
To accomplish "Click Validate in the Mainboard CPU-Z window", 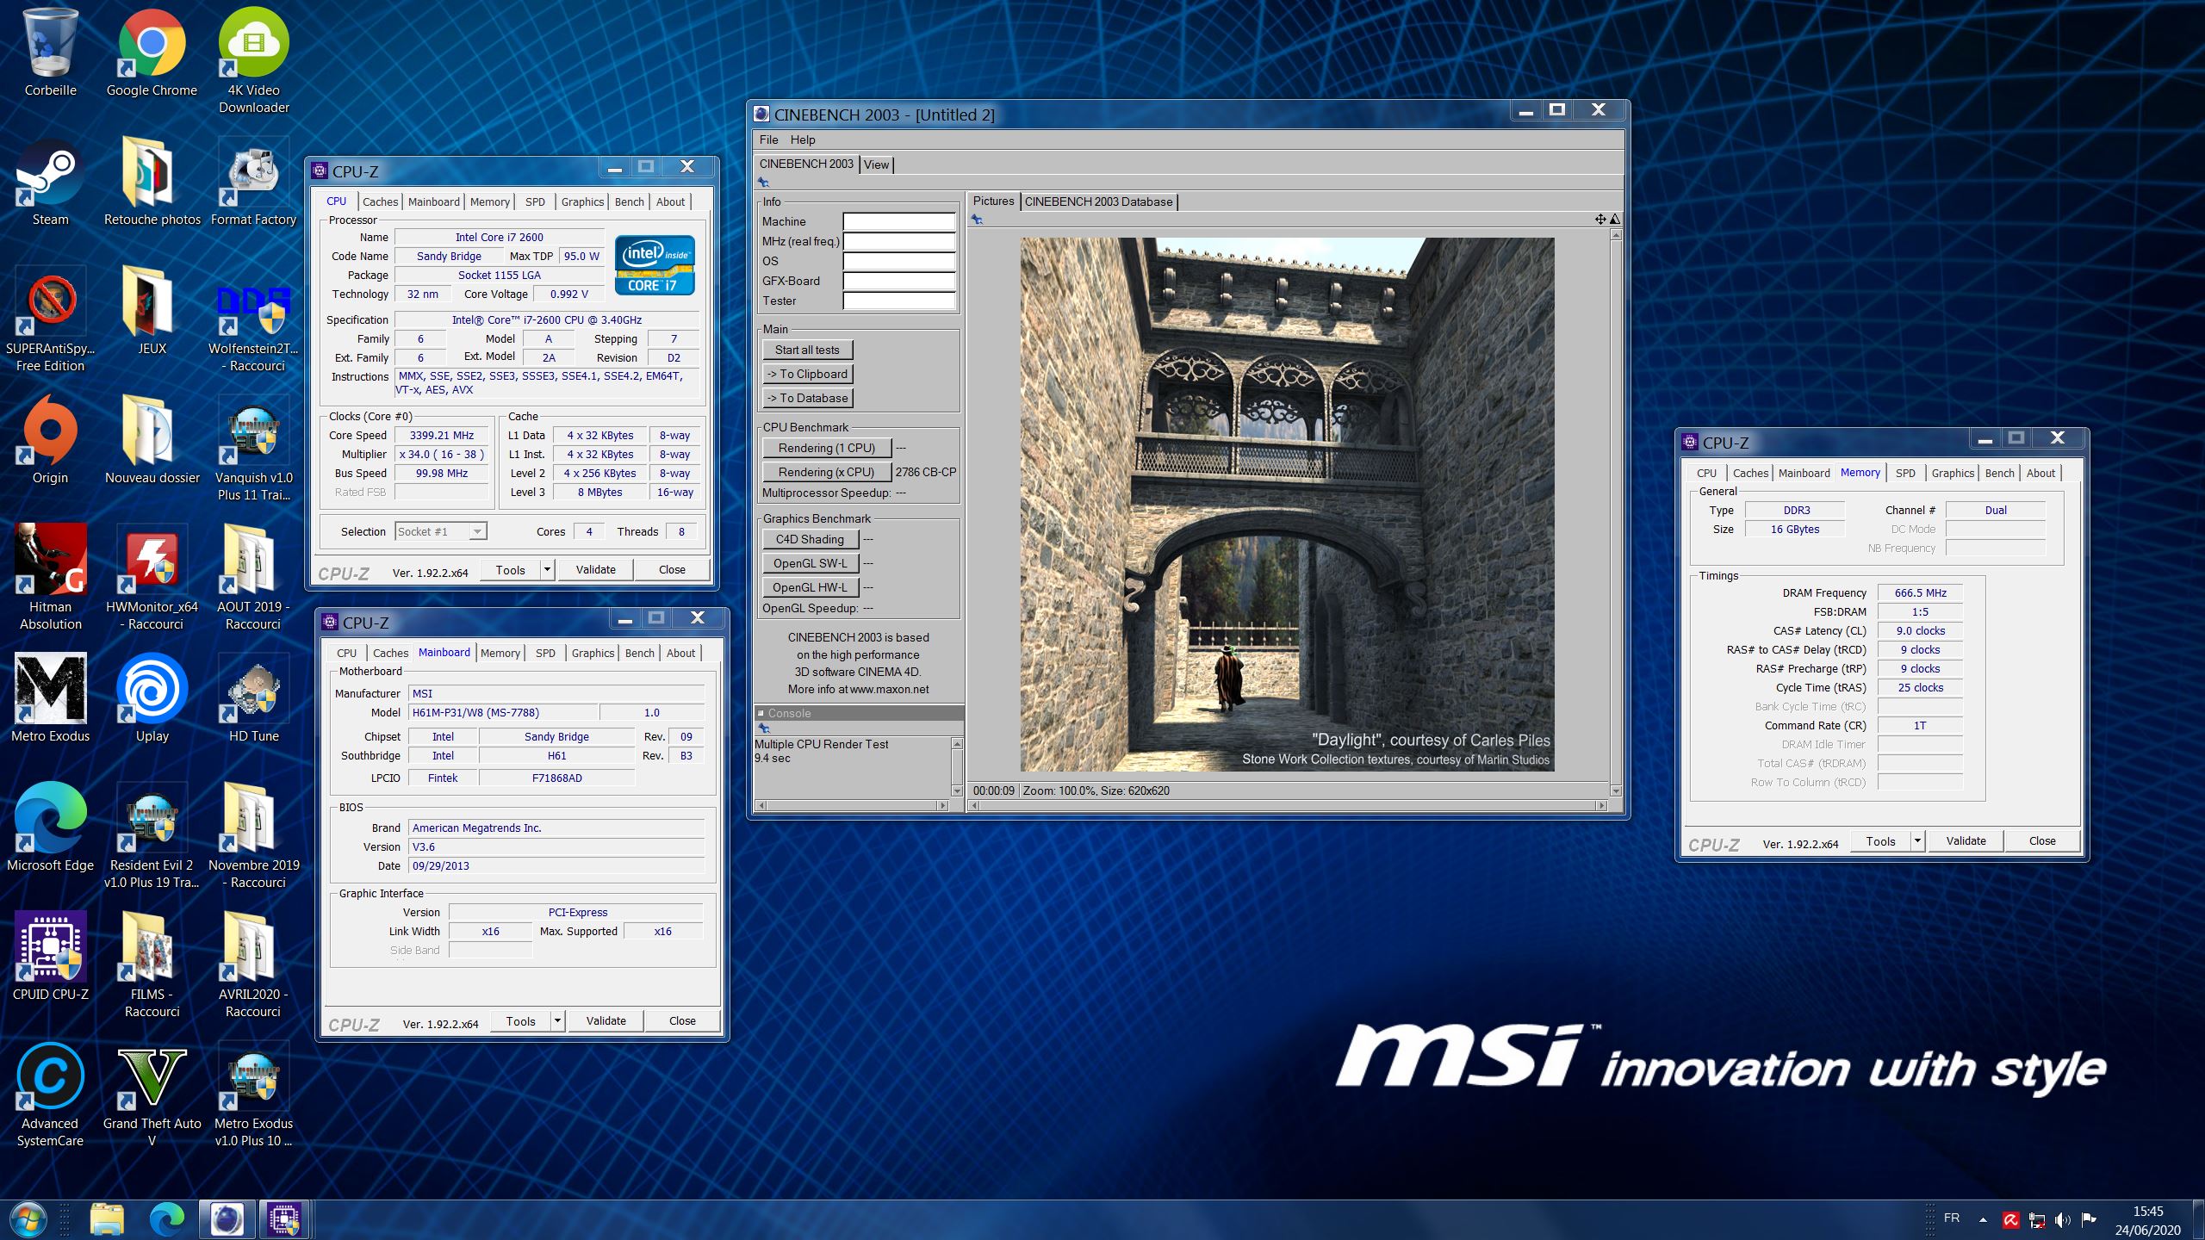I will 606,1020.
